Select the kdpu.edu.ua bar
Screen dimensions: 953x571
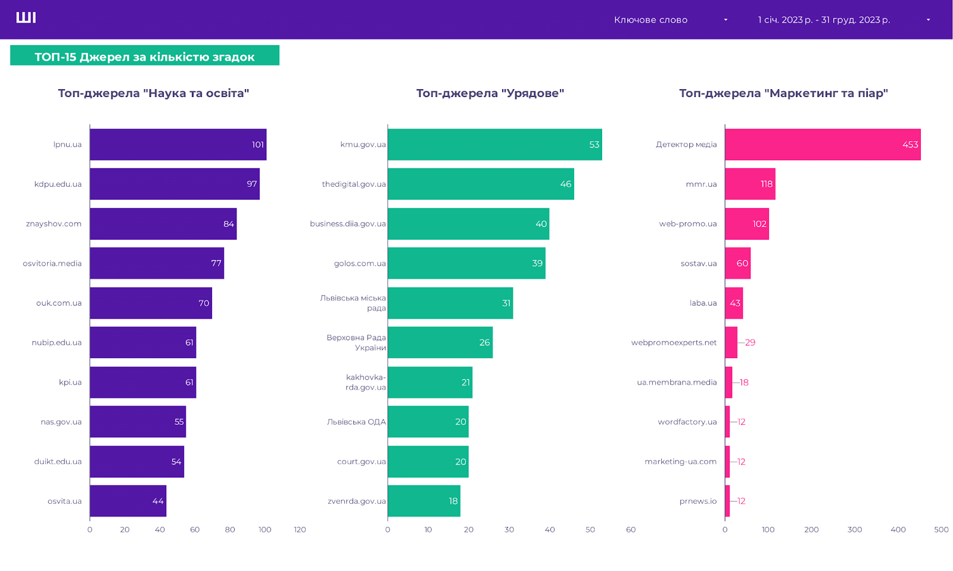coord(175,184)
